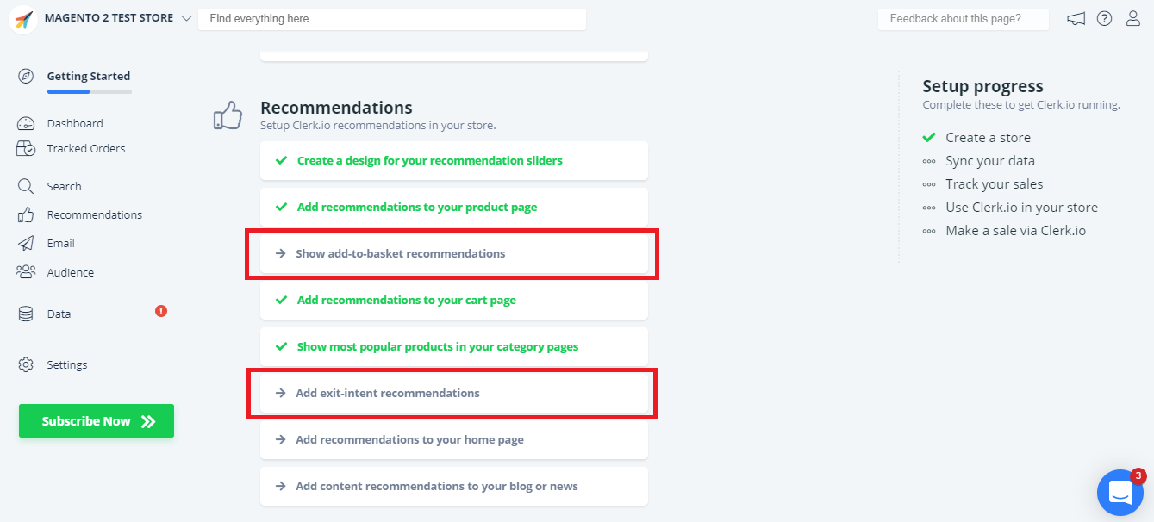Click the Data database icon
The image size is (1154, 522).
[26, 314]
